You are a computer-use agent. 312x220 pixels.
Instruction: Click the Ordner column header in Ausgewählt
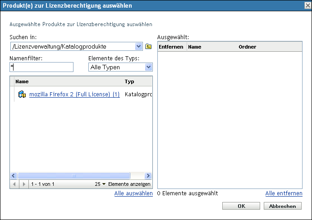tap(248, 46)
